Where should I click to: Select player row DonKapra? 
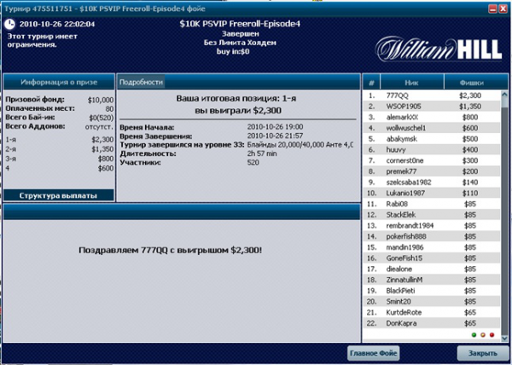[431, 323]
